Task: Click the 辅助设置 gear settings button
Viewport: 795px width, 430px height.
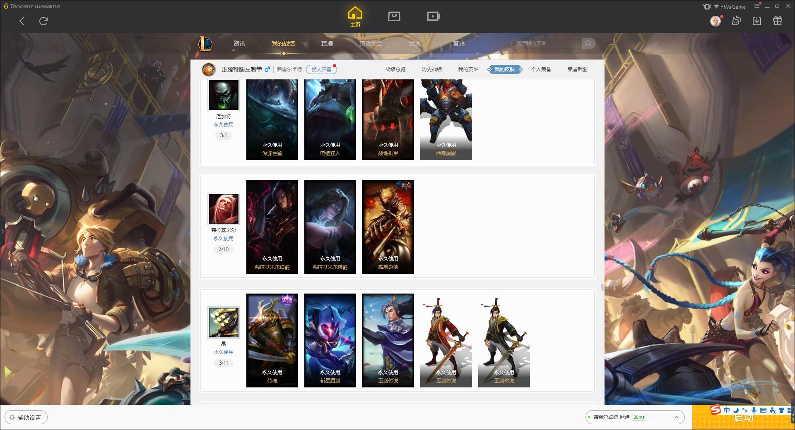Action: (26, 418)
